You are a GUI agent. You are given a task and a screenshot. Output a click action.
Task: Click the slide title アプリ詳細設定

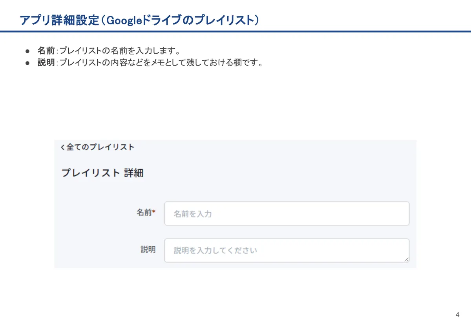click(139, 20)
